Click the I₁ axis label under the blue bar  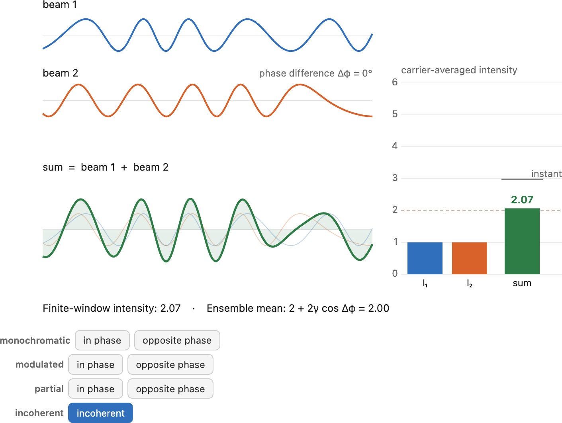pos(425,283)
